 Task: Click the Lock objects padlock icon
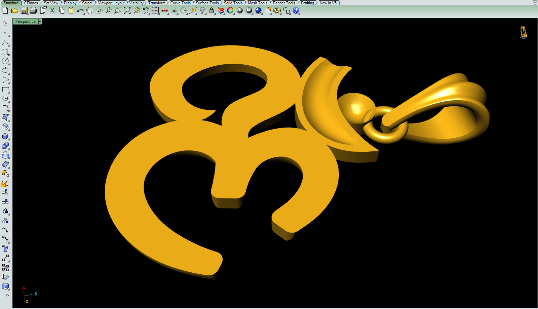pyautogui.click(x=212, y=10)
